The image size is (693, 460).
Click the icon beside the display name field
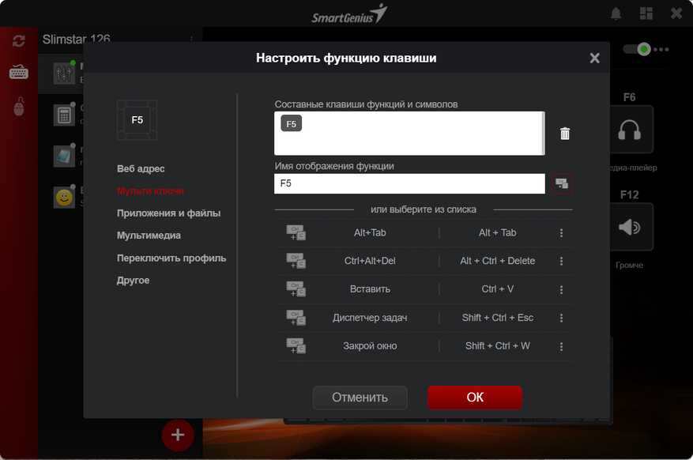point(561,183)
